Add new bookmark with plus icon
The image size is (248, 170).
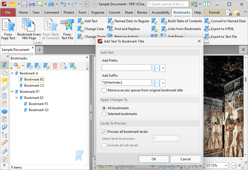[x=46, y=66]
